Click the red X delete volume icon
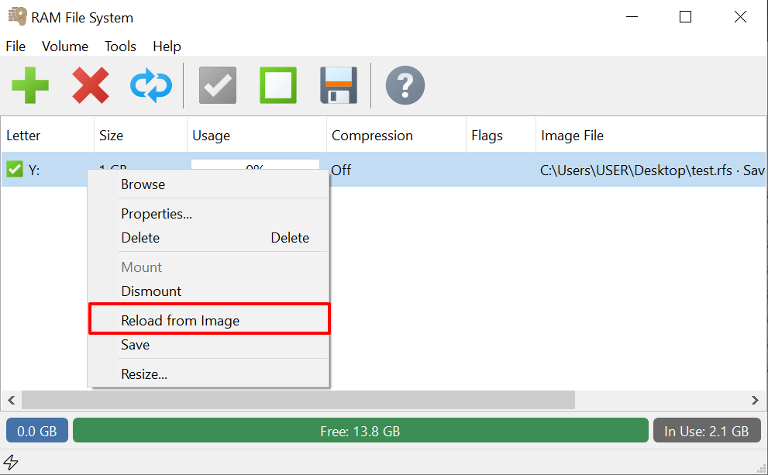The image size is (768, 475). pos(91,85)
